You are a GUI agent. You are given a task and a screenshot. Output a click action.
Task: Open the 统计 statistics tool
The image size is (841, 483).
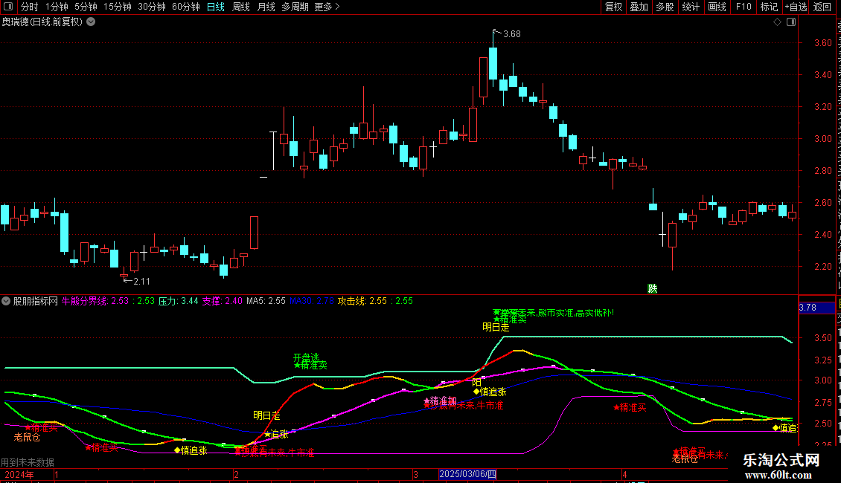691,7
